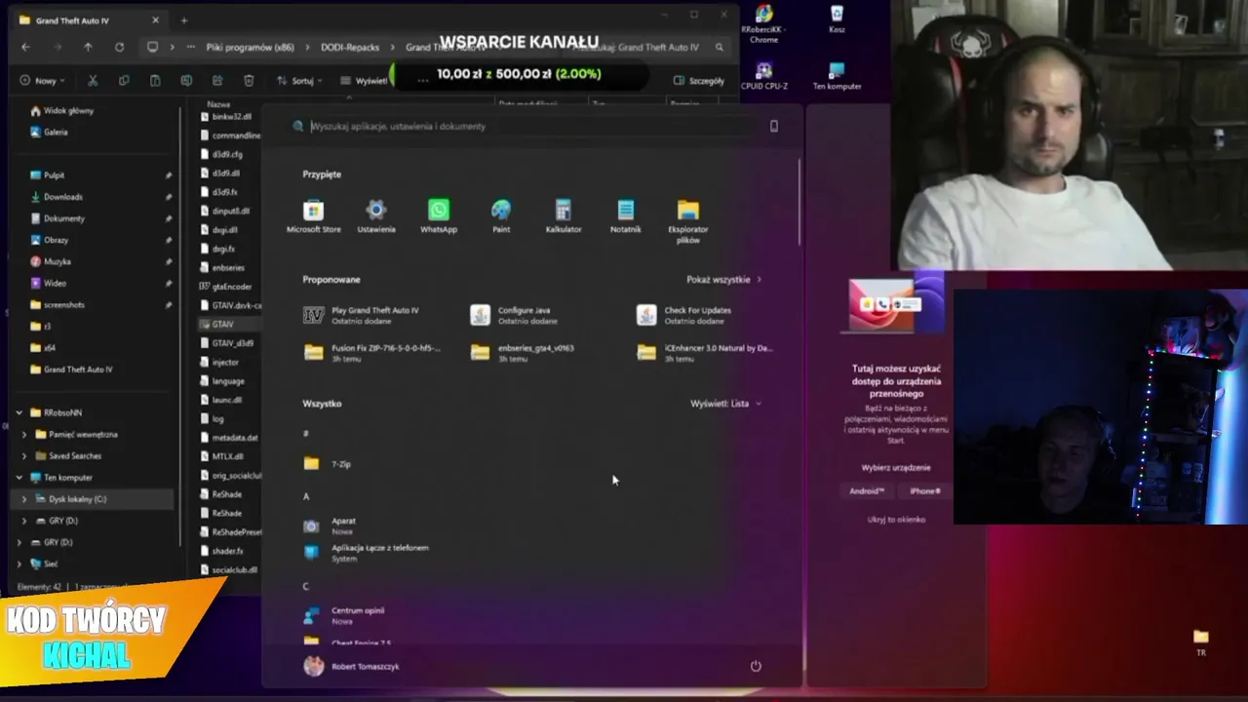Open Fusion Fix ZIP recommended folder
1248x702 pixels.
pyautogui.click(x=371, y=353)
